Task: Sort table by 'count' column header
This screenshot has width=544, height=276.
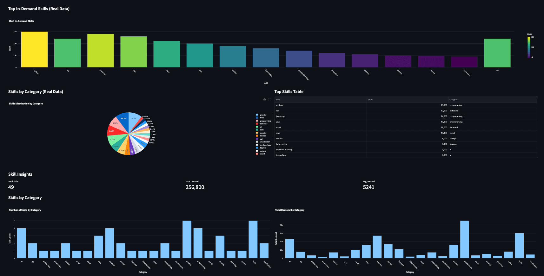Action: tap(408, 100)
